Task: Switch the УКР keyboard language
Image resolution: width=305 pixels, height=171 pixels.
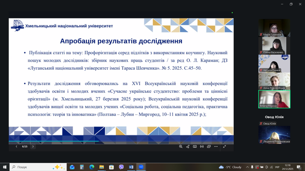Action: [277, 167]
